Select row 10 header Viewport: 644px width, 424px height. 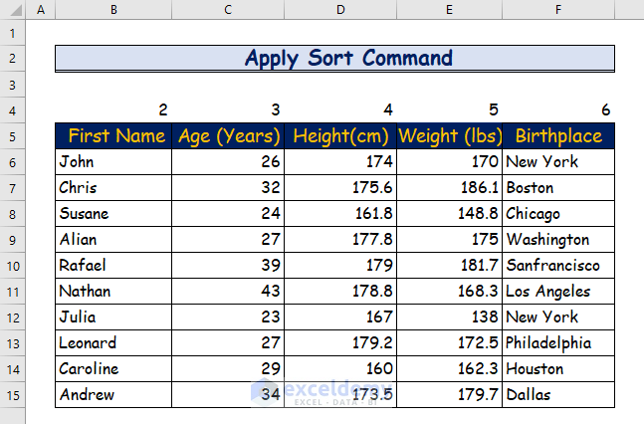point(12,266)
